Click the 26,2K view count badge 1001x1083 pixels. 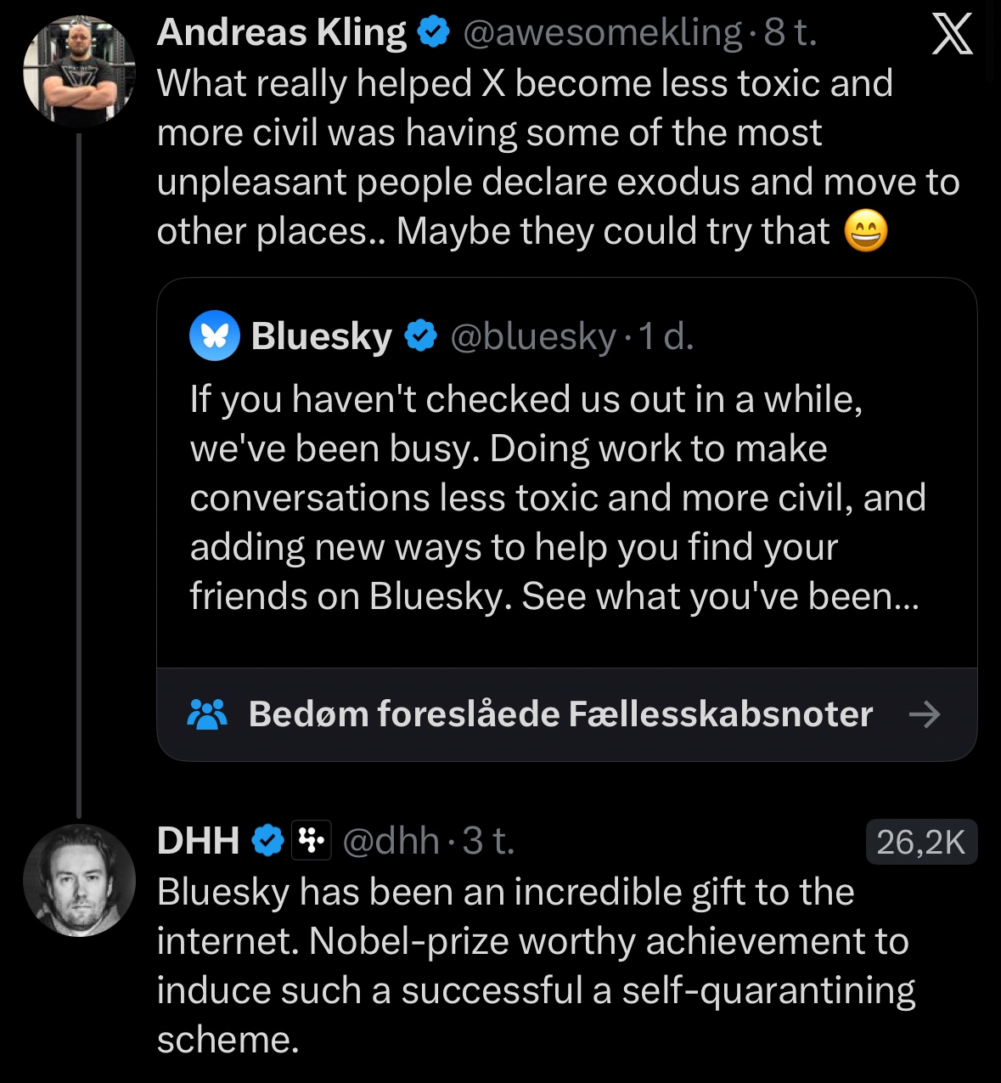coord(920,842)
